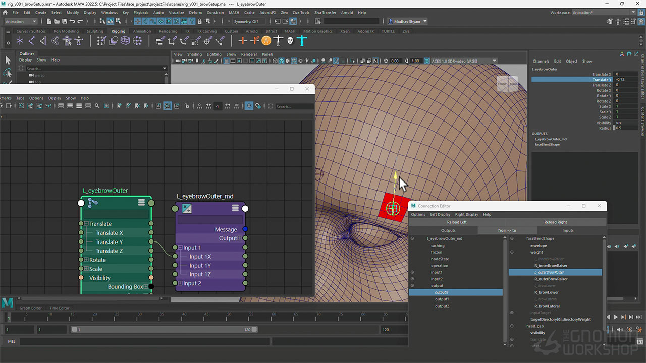The width and height of the screenshot is (646, 363).
Task: Toggle the 'from -> to' direction button
Action: click(507, 230)
